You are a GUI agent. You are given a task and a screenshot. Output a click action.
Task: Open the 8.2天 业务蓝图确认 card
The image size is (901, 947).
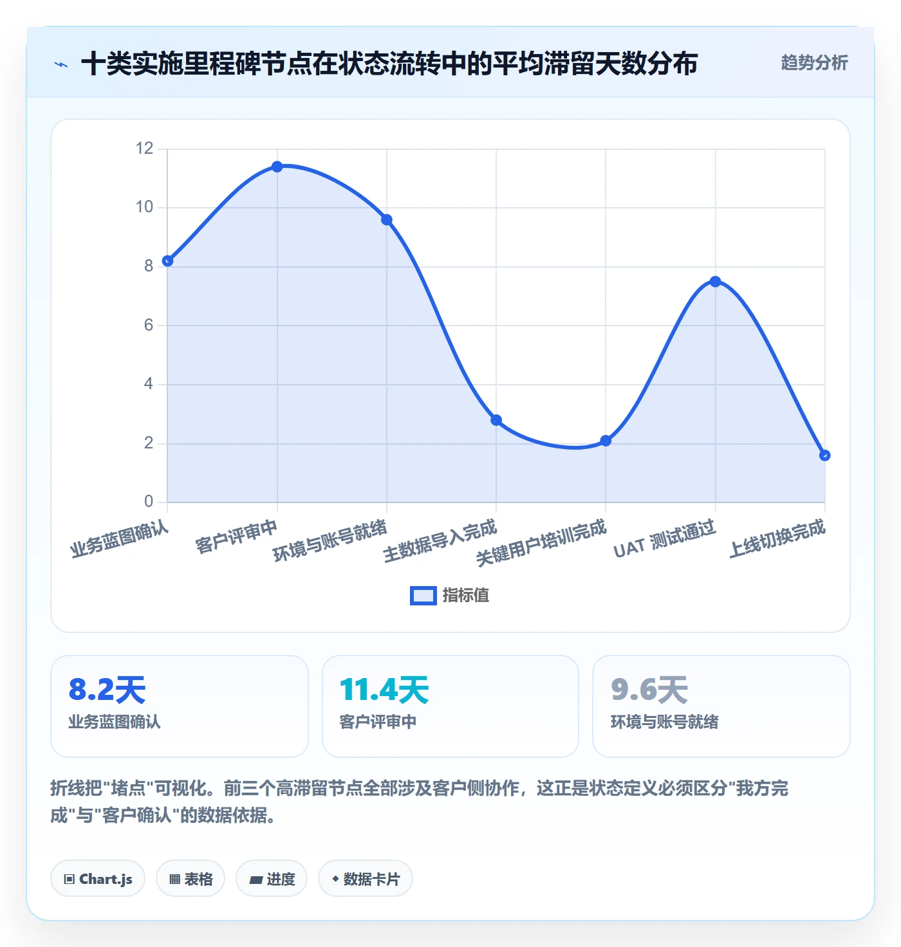pyautogui.click(x=180, y=706)
